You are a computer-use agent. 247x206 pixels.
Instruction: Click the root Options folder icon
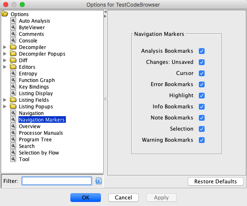[5, 14]
